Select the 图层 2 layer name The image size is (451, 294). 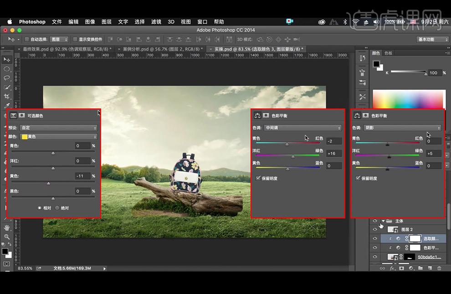pos(407,229)
